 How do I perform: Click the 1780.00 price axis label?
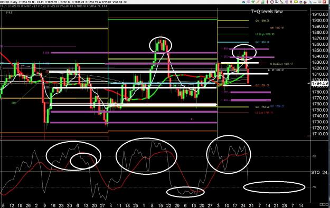point(319,92)
